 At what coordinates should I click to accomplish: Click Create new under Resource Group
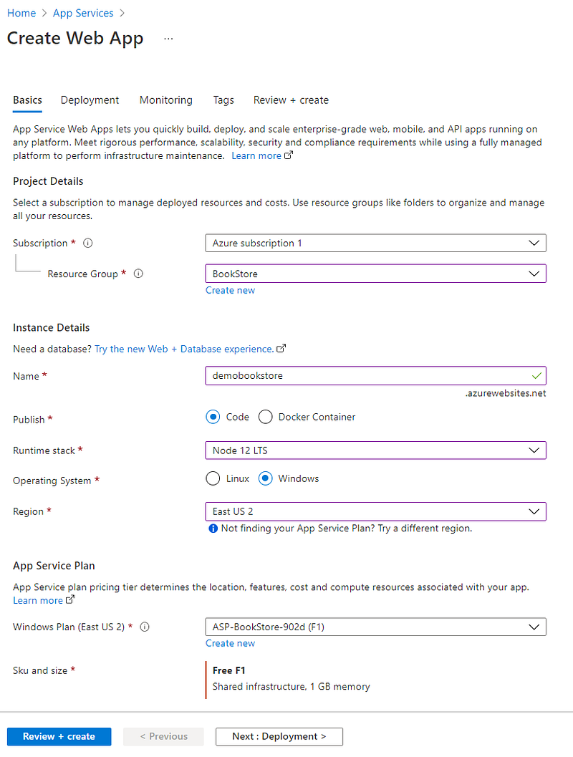[230, 290]
